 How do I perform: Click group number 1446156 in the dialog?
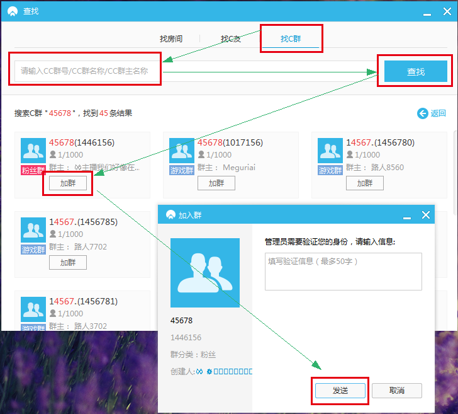click(x=186, y=338)
